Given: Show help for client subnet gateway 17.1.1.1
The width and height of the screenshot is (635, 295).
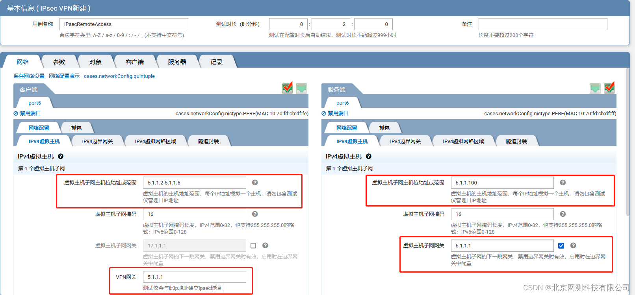Looking at the screenshot, I should pos(265,245).
